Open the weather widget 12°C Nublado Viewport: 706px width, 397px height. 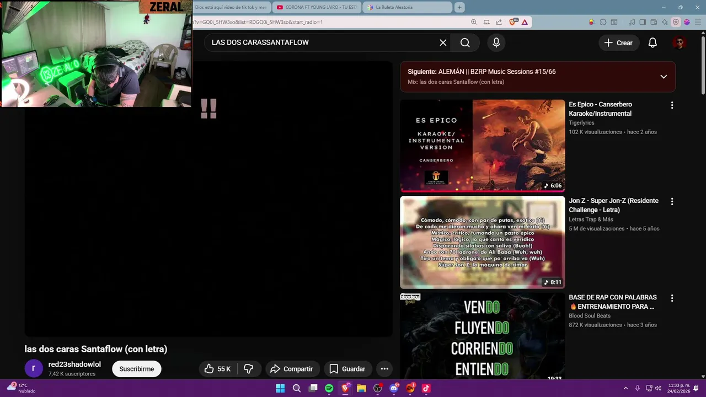22,388
